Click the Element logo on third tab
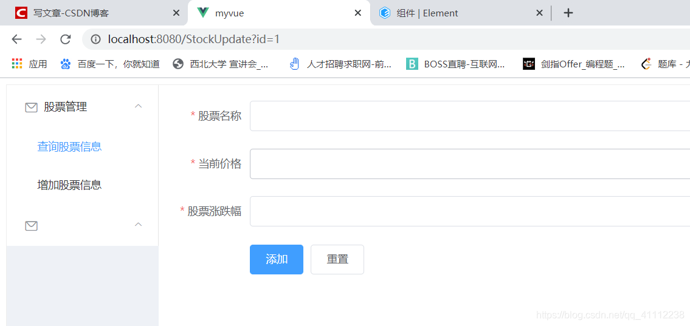The width and height of the screenshot is (690, 326). click(385, 13)
